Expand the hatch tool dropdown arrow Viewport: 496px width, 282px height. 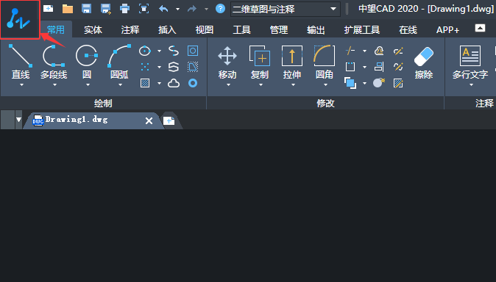point(159,84)
